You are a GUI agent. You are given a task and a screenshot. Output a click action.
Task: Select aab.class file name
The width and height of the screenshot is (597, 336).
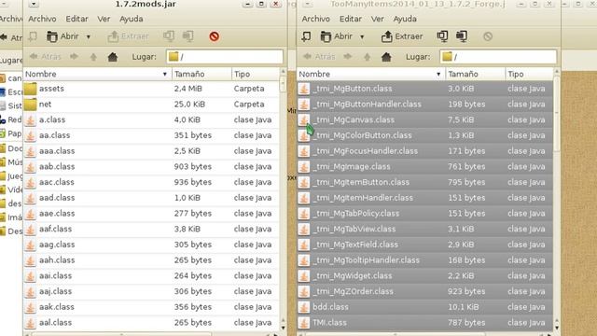57,166
